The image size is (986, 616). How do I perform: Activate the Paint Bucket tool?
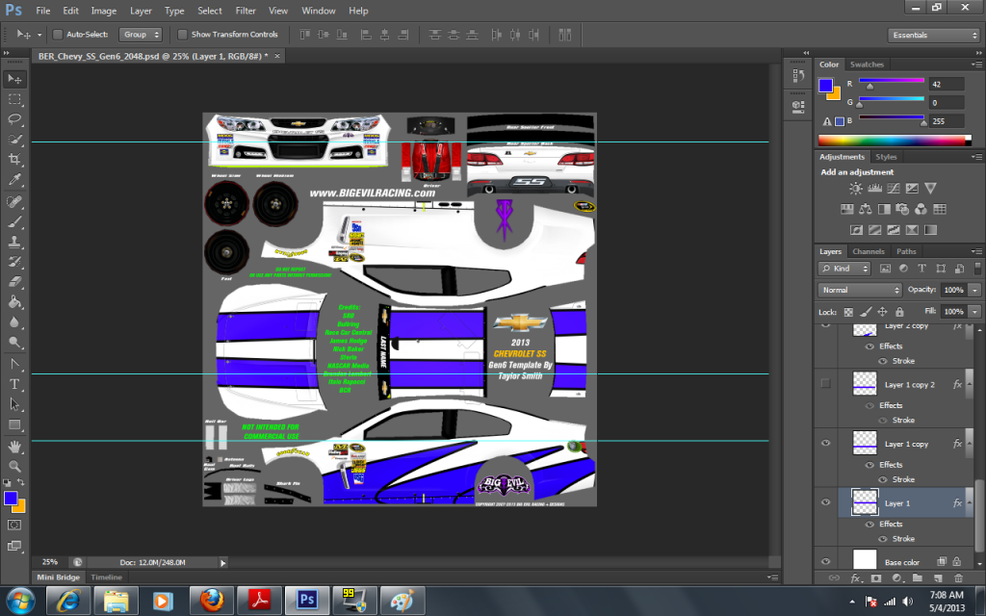[x=14, y=301]
